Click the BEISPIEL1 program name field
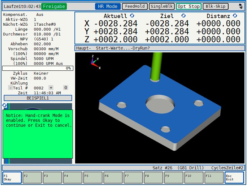Screen dimensions: 247x186 click(38, 98)
